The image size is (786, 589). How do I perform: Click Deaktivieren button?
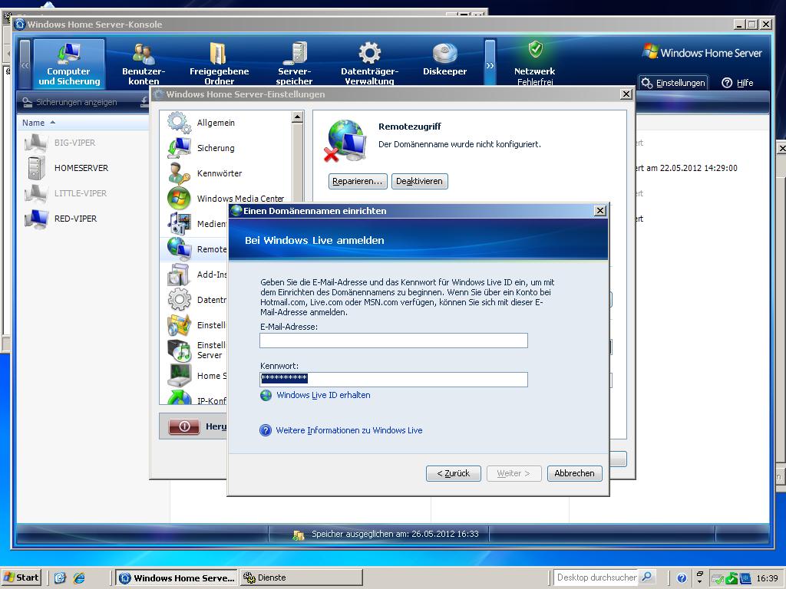coord(419,181)
